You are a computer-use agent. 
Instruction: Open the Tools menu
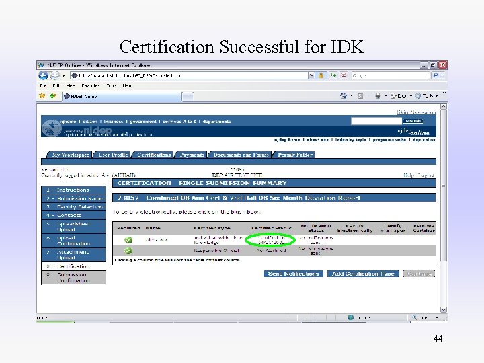(x=112, y=85)
